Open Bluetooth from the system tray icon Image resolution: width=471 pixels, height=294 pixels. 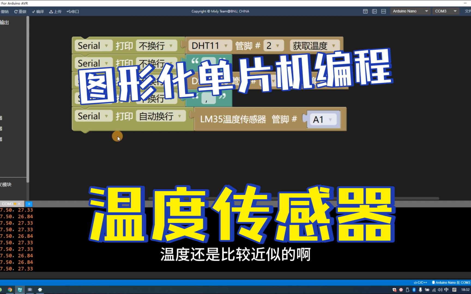pyautogui.click(x=414, y=289)
